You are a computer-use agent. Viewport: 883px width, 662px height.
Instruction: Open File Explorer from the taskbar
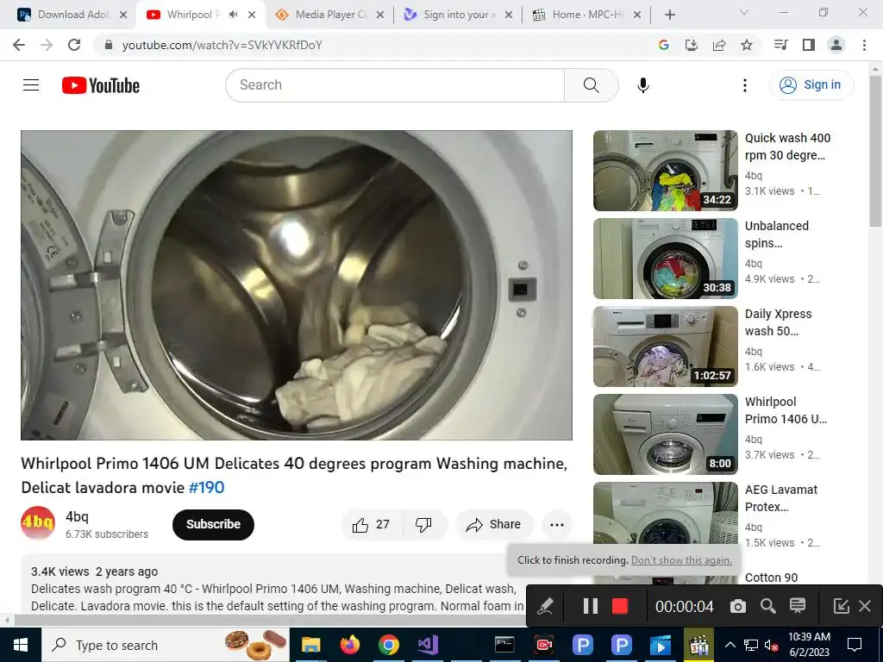[x=310, y=645]
